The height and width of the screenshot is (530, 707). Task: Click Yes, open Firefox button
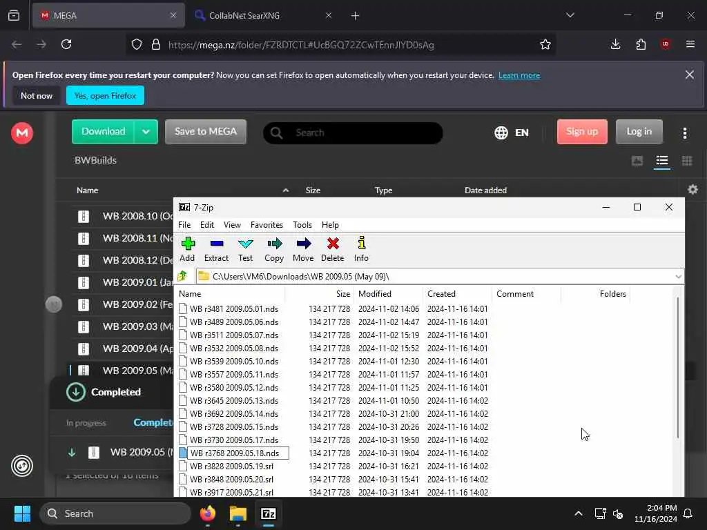[105, 95]
